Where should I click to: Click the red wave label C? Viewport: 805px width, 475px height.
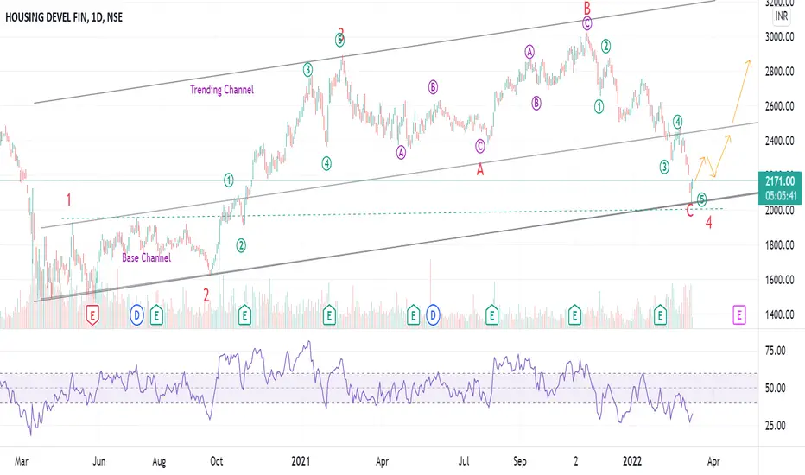pyautogui.click(x=689, y=210)
